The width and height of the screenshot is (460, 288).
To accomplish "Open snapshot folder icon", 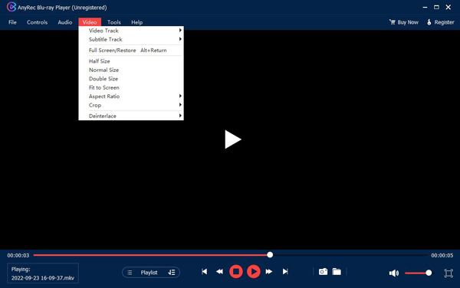I will (x=337, y=272).
